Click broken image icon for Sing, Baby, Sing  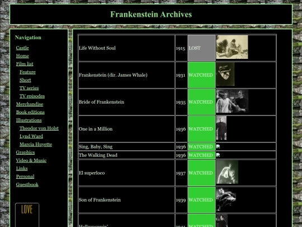coord(218,146)
